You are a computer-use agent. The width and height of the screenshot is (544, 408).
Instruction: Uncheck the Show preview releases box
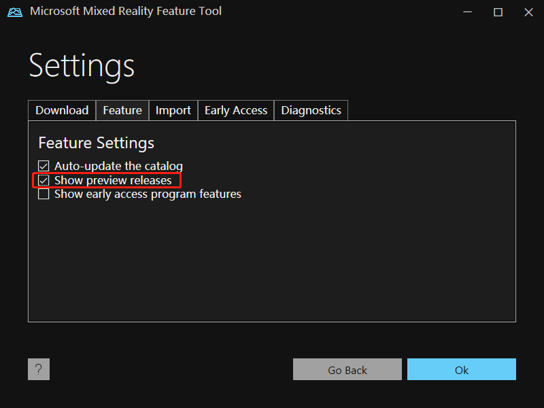click(44, 180)
